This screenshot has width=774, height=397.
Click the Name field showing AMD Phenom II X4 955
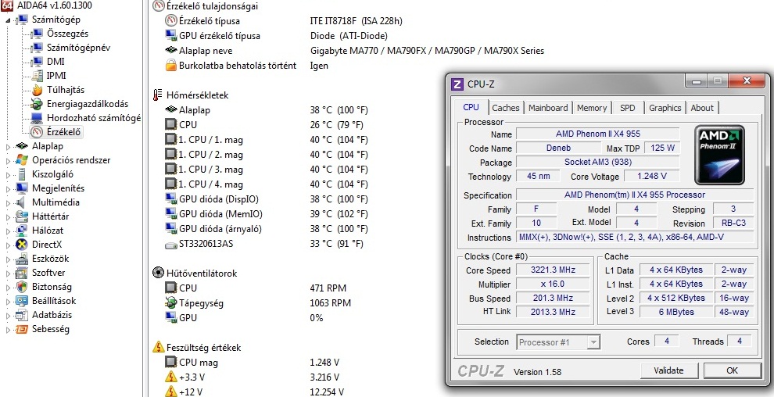point(598,134)
